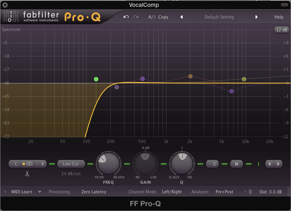Screen dimensions: 291x211
Task: Click the green band number 1
Action: [x=258, y=164]
